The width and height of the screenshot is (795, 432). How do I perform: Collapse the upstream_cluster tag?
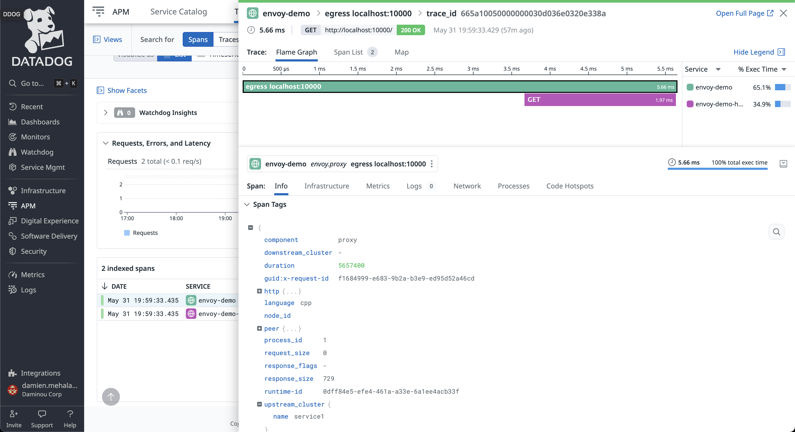point(259,405)
